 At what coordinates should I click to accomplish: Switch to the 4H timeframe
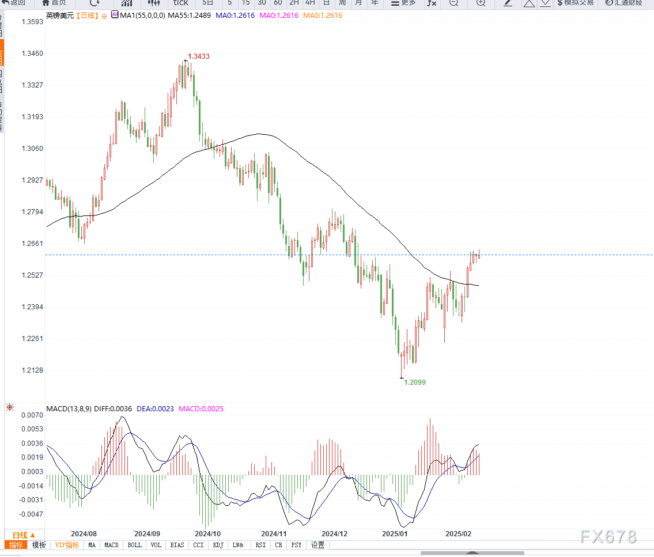(x=310, y=3)
